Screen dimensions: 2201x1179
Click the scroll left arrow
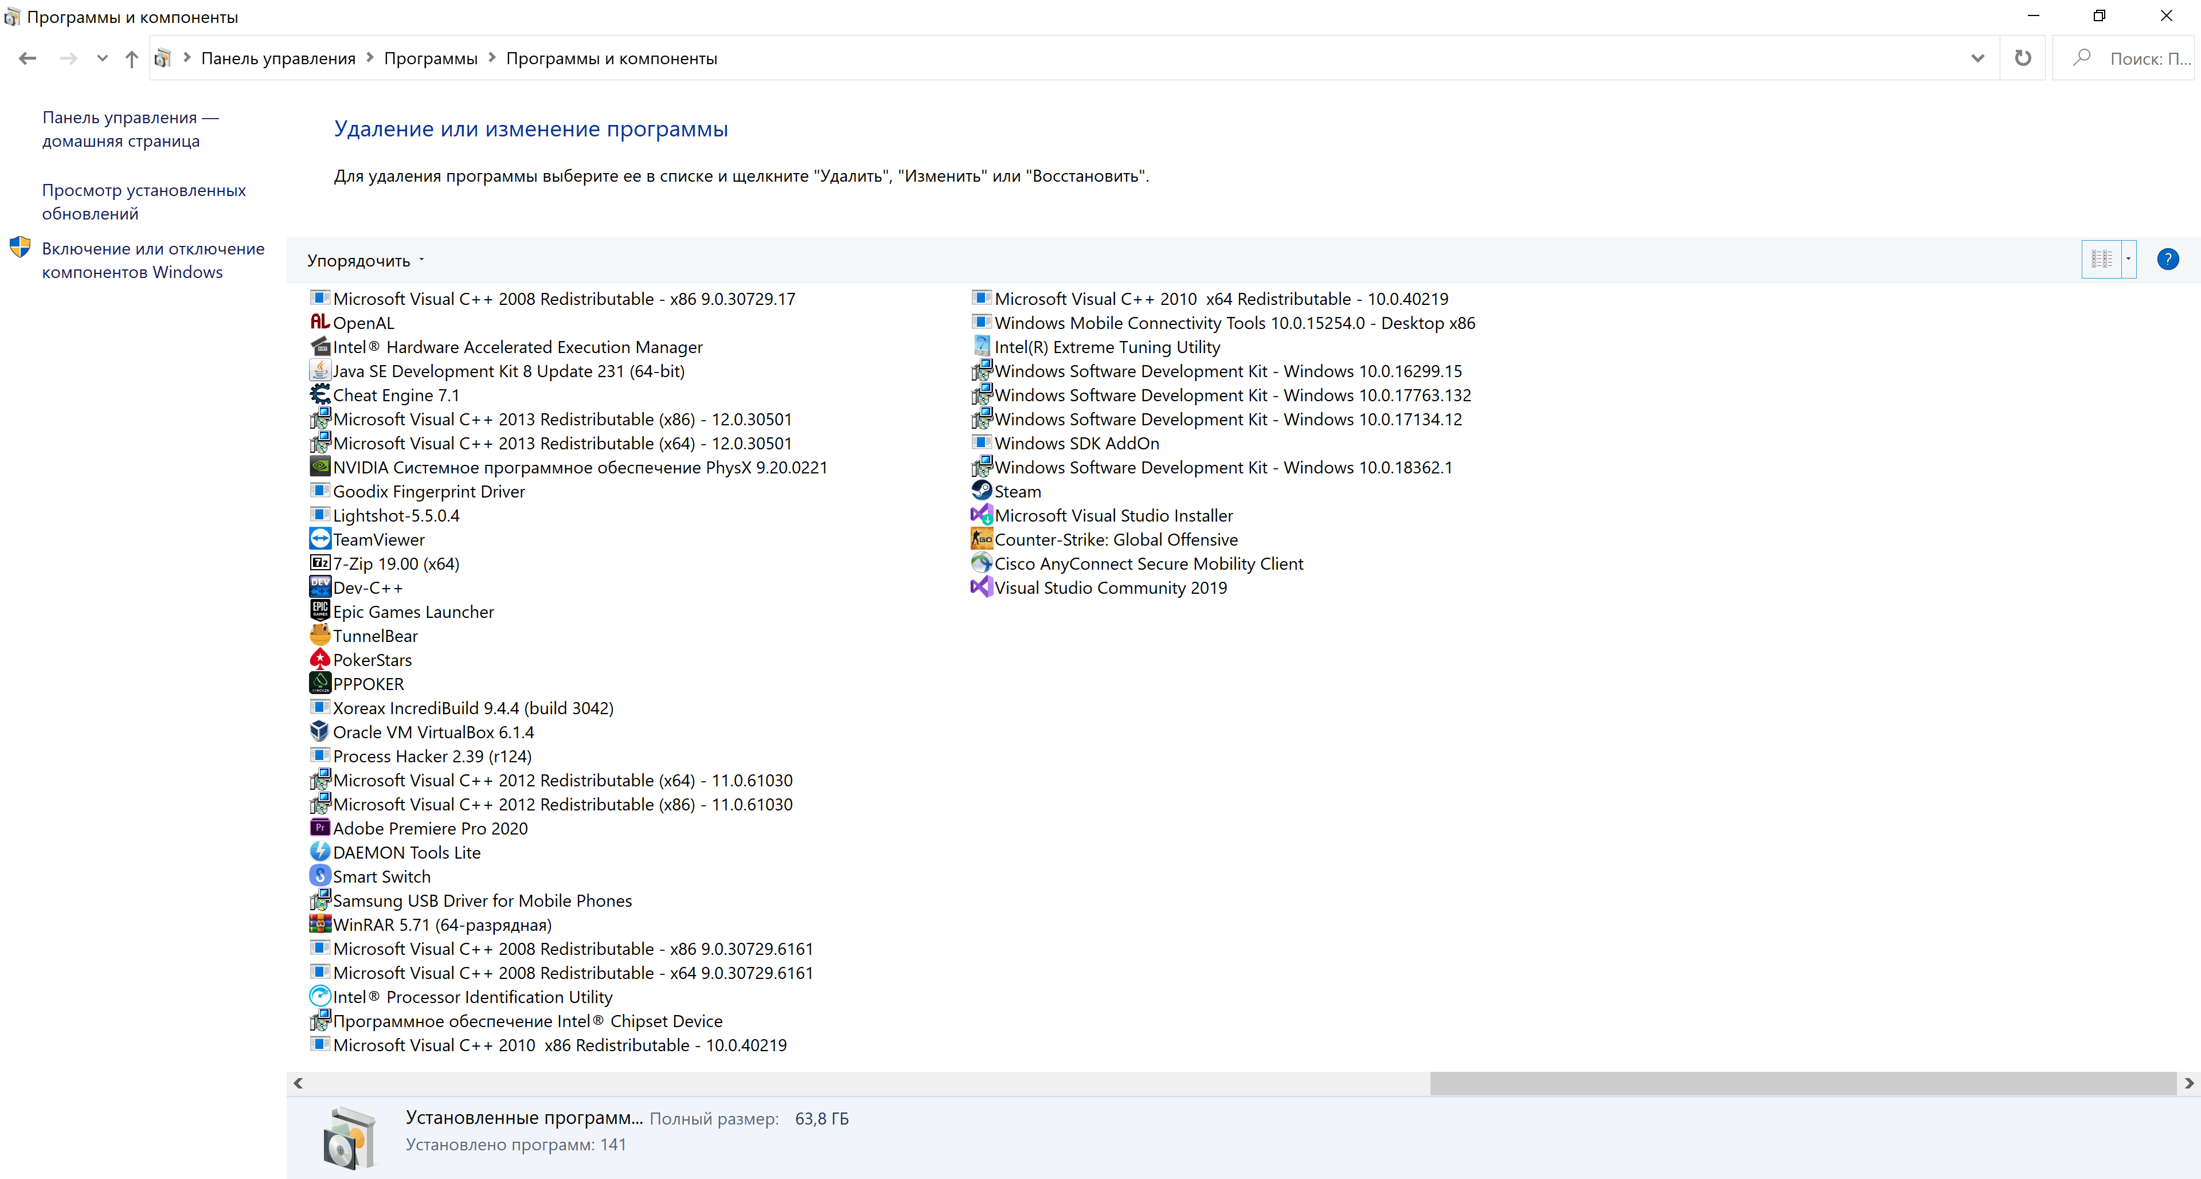click(x=298, y=1083)
